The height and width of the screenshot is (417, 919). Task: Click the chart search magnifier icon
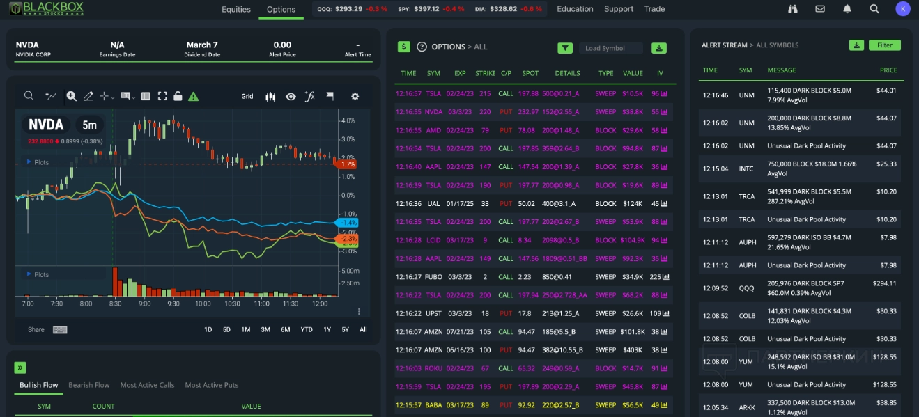29,96
